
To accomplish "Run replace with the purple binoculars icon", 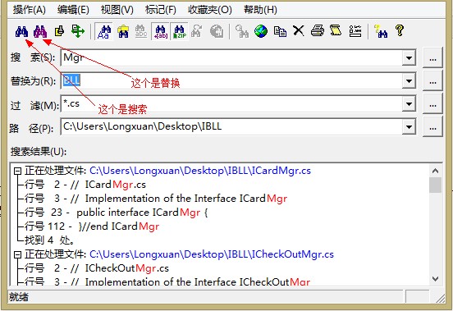I will tap(40, 31).
